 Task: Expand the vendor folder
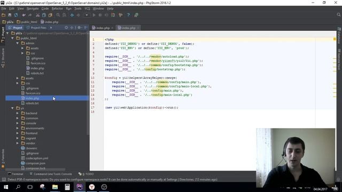pos(18,143)
